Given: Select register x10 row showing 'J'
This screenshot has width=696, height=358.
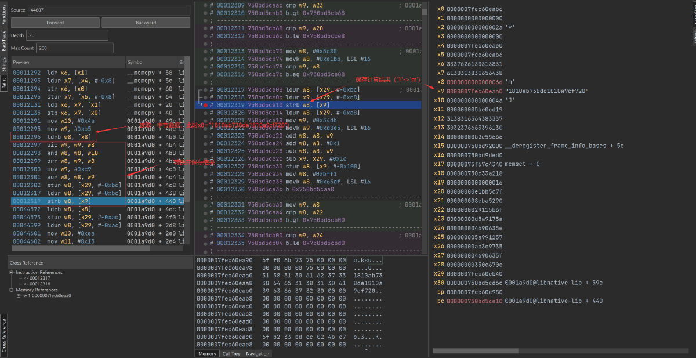Looking at the screenshot, I should 476,100.
